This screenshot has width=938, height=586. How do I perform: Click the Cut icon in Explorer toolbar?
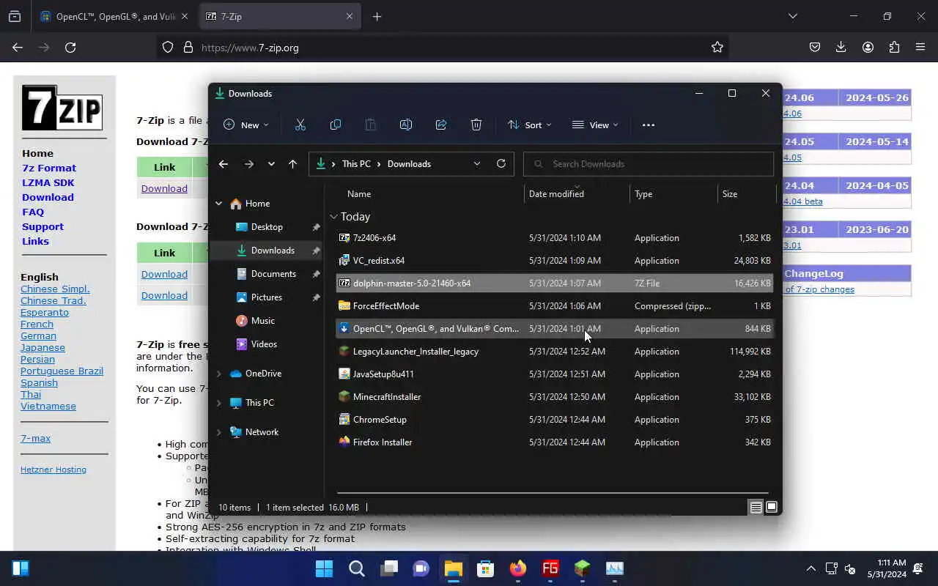click(x=300, y=125)
